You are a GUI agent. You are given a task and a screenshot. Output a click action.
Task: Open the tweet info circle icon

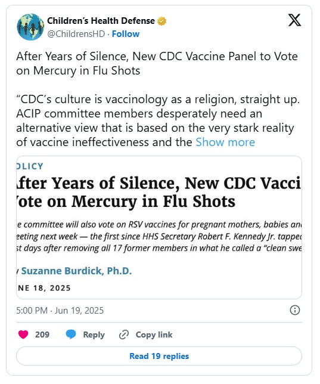(x=295, y=310)
